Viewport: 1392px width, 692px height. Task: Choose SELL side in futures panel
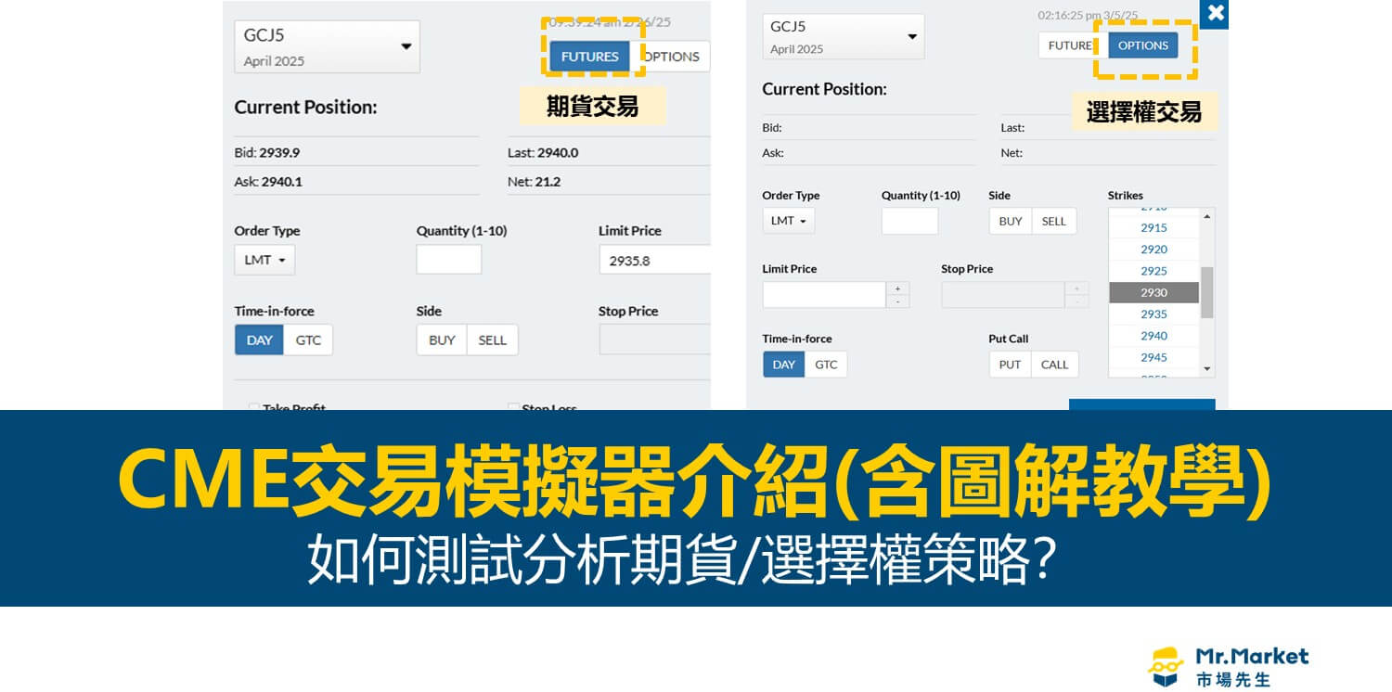[x=492, y=340]
